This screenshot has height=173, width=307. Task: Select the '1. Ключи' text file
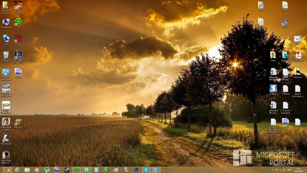(x=285, y=90)
